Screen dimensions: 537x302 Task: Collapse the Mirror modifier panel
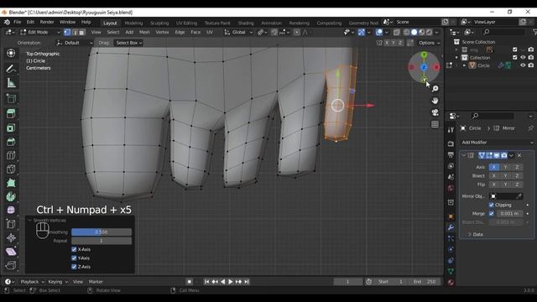pyautogui.click(x=464, y=155)
